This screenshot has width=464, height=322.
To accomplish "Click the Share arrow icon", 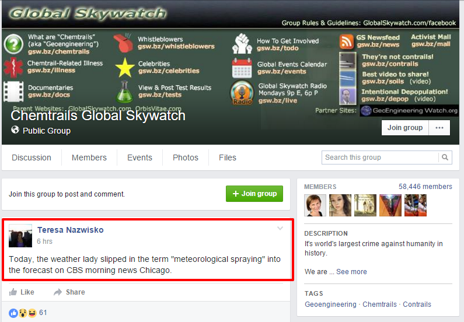I will pos(58,292).
